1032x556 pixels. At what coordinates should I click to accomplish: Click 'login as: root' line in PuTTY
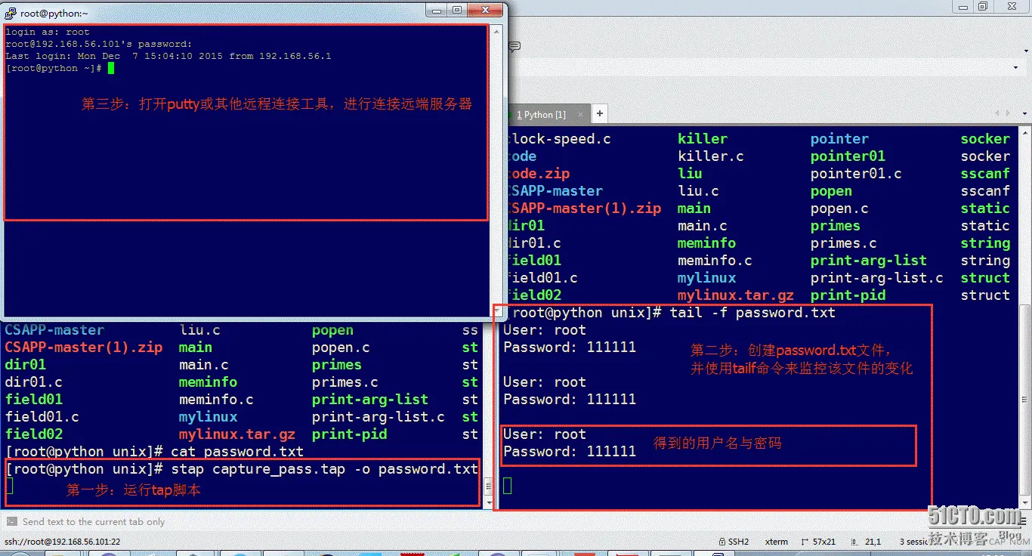[x=48, y=32]
